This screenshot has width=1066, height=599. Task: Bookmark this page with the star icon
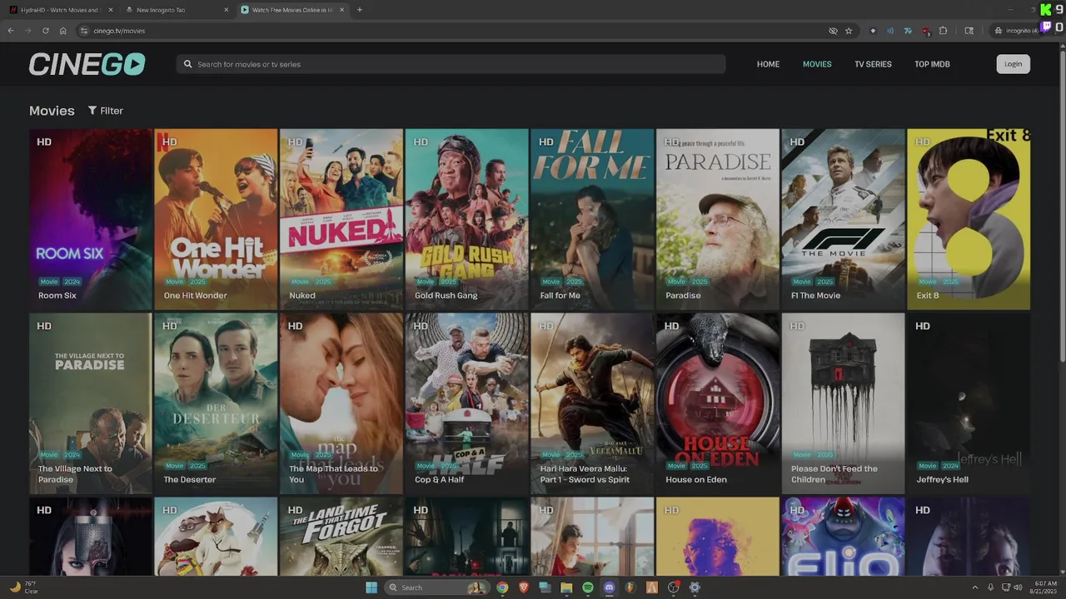click(x=849, y=31)
